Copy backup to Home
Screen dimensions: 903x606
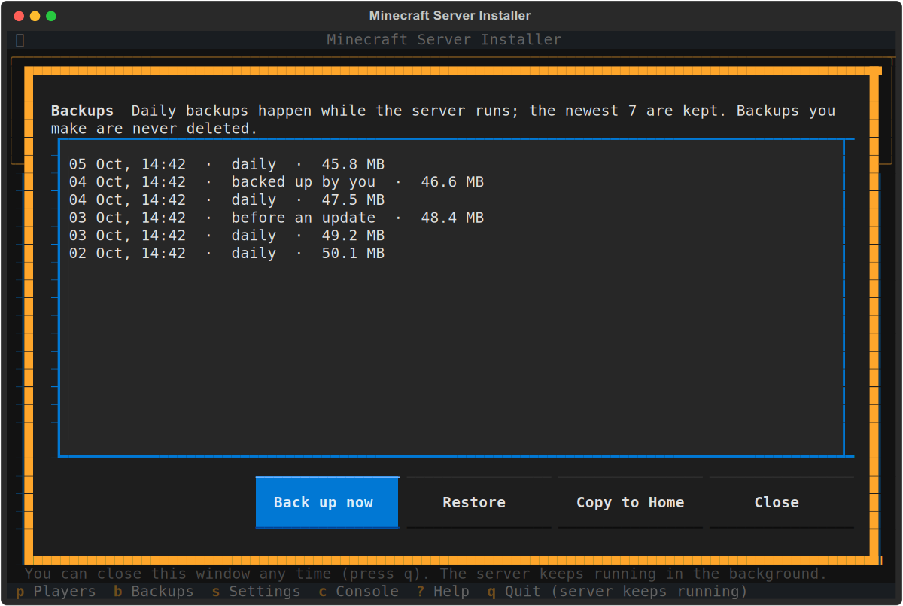coord(630,502)
